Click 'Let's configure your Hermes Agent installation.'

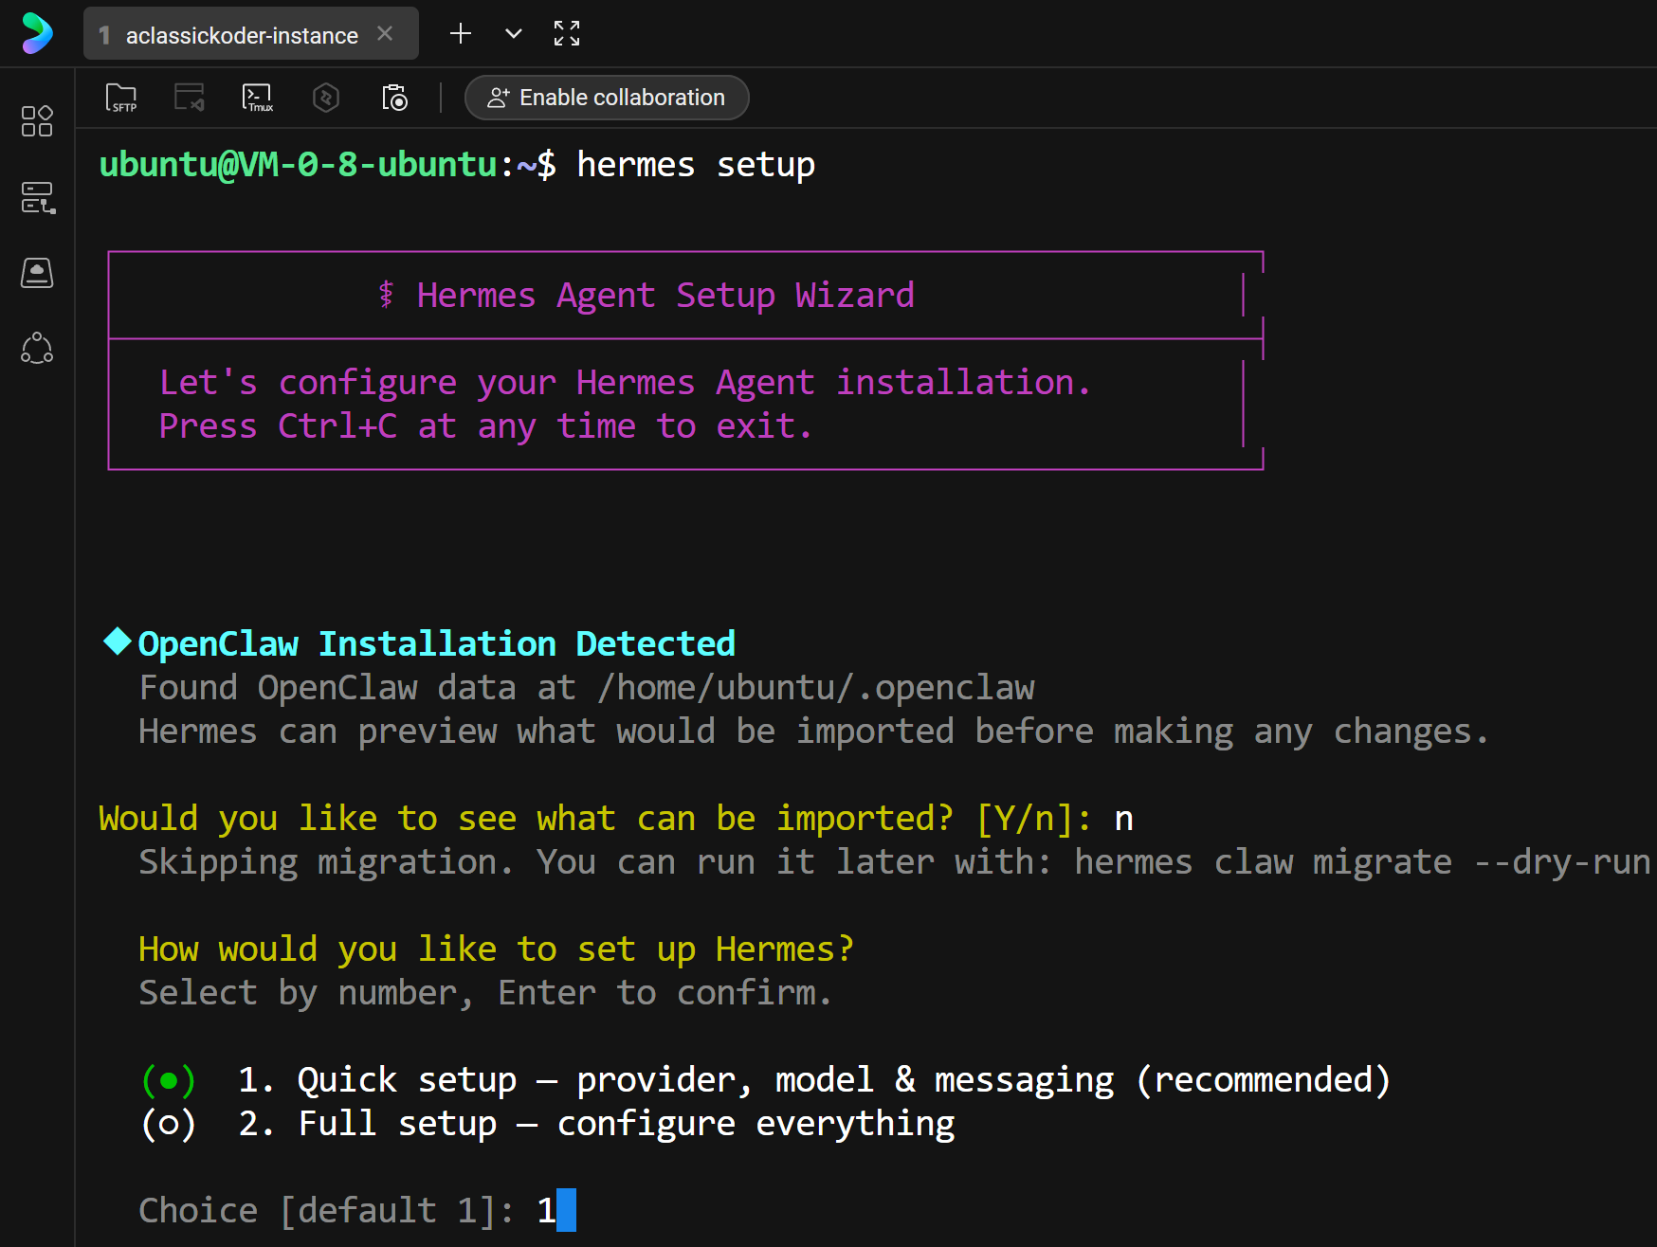coord(626,383)
